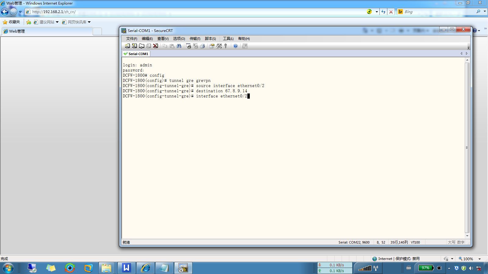488x274 pixels.
Task: Click the terminal scrollbar down arrow
Action: [x=467, y=236]
